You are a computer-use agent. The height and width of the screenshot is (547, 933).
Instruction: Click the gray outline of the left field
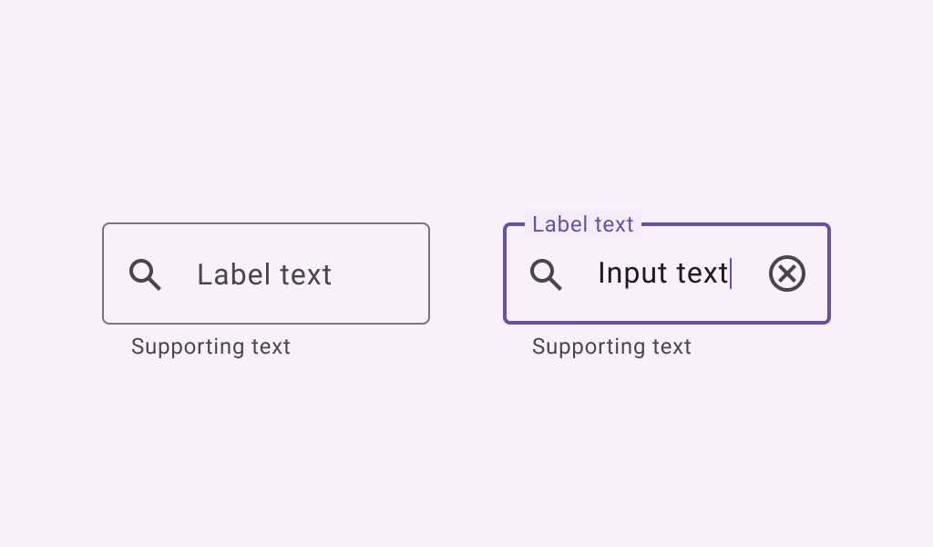pos(265,322)
